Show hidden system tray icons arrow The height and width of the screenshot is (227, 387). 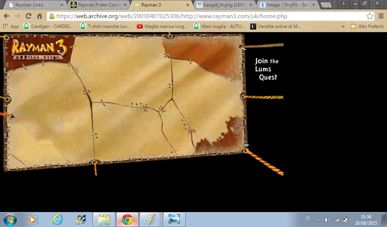318,219
